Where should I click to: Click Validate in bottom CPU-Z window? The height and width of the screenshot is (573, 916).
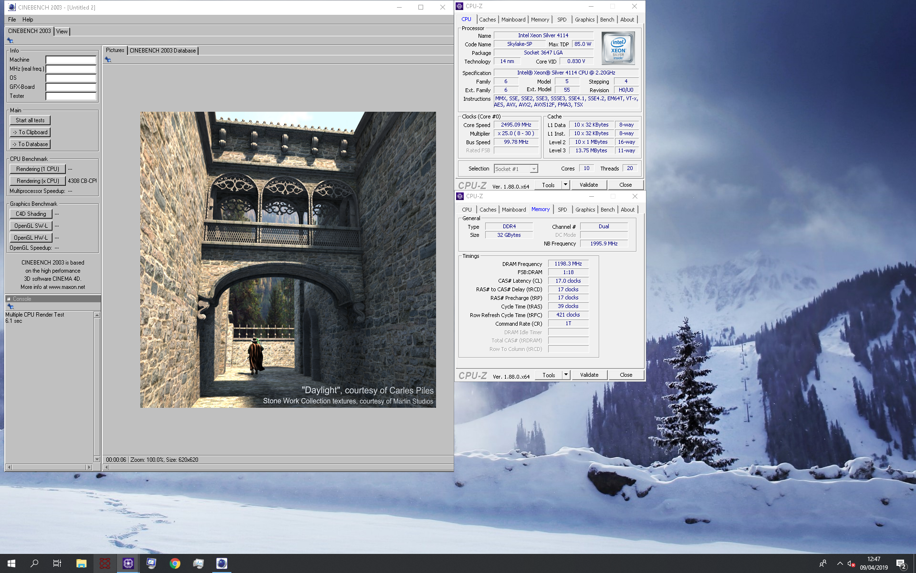(589, 375)
